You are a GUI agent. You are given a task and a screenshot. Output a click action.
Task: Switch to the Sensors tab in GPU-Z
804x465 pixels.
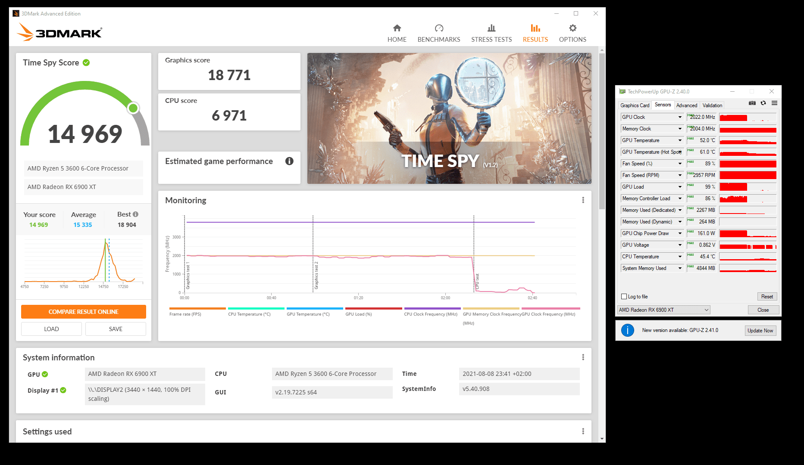coord(663,105)
